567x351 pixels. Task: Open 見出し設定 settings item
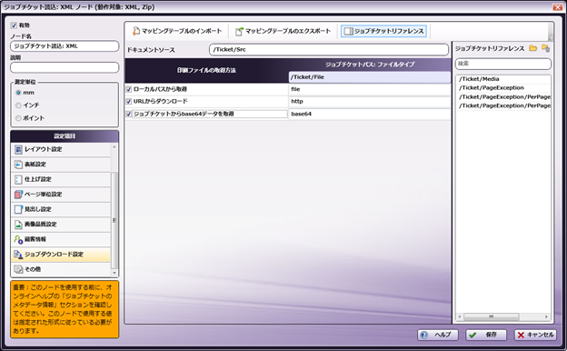61,209
